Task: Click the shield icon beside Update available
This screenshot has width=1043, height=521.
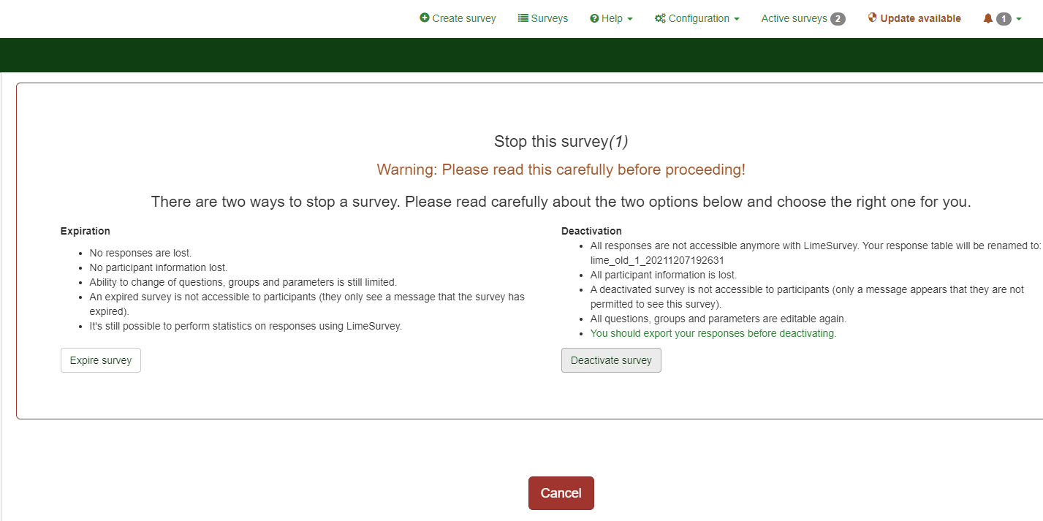Action: click(872, 18)
